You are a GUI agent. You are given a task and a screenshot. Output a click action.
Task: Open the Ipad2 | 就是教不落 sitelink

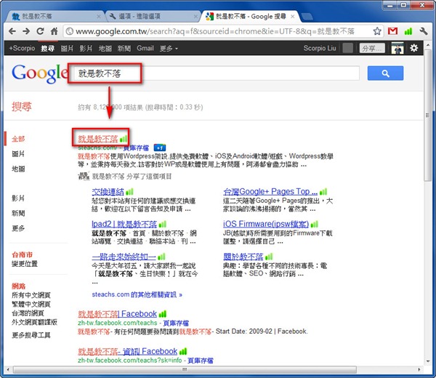tap(124, 224)
